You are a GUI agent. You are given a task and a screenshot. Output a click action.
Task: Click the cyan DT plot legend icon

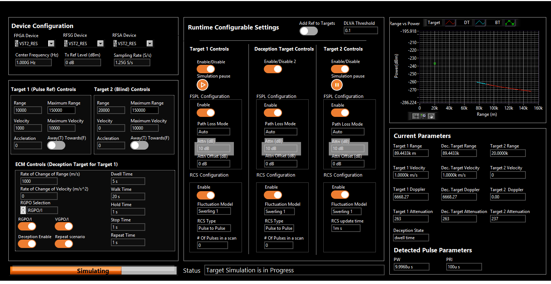pos(480,23)
